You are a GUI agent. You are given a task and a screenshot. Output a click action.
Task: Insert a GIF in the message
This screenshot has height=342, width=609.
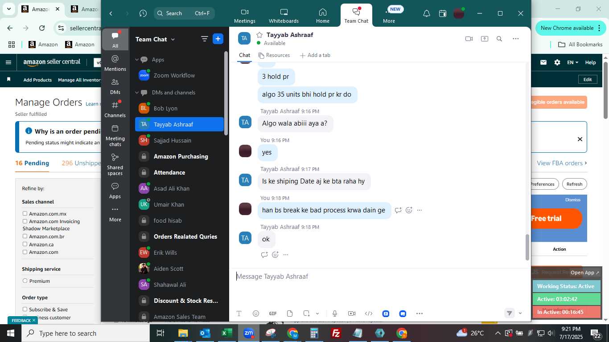273,313
